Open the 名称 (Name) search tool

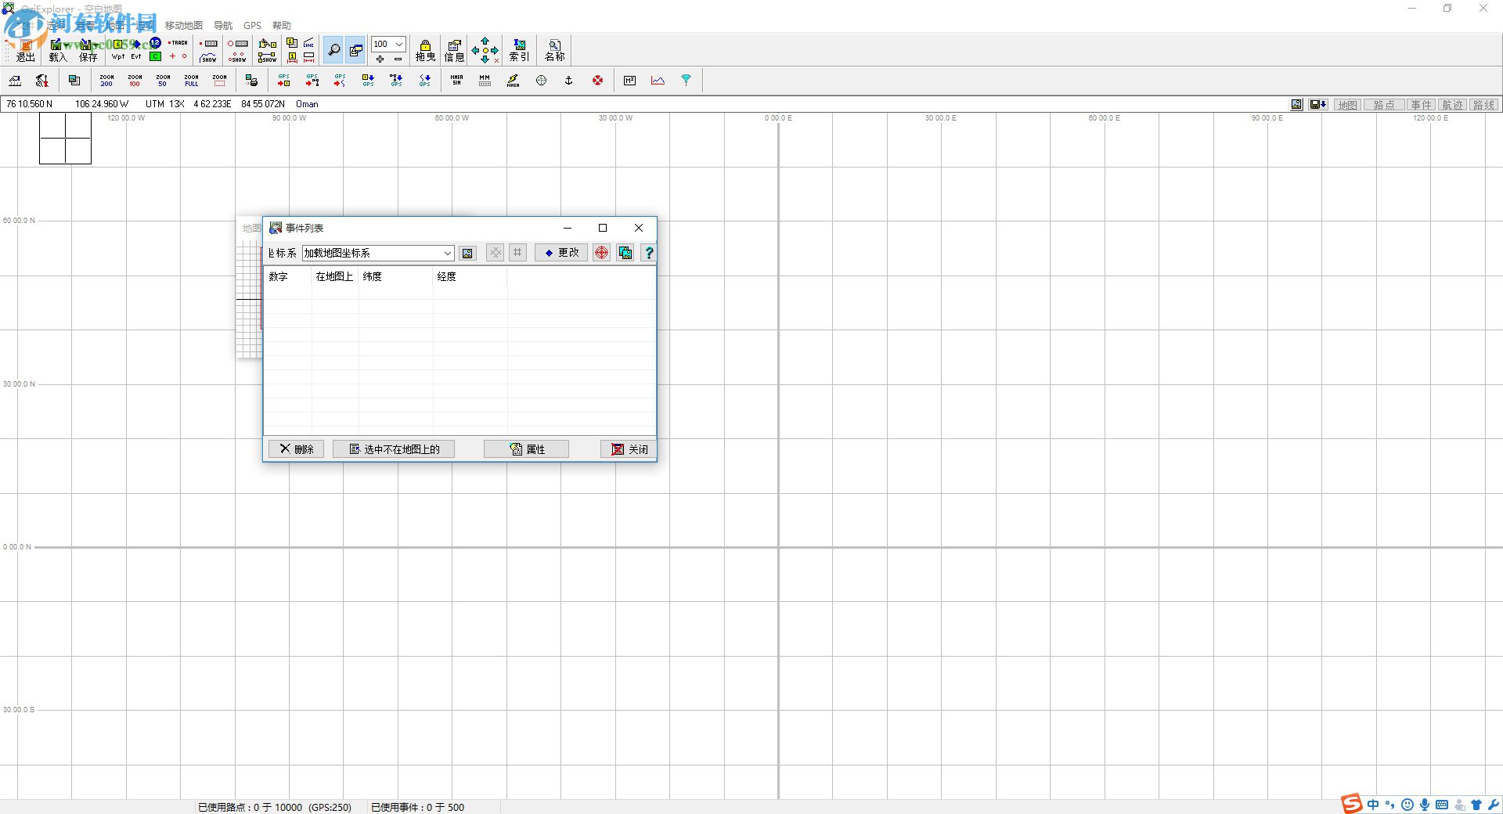[x=554, y=50]
